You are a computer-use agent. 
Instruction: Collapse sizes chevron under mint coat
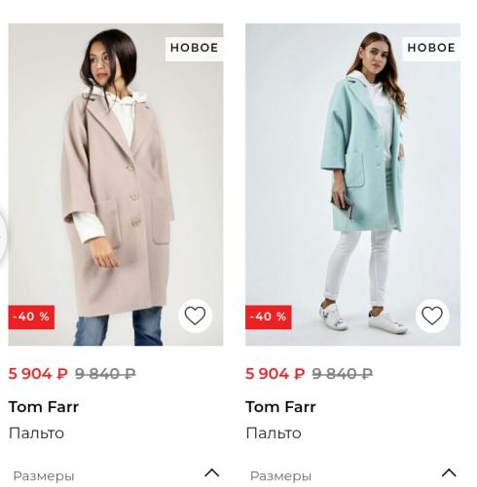tap(449, 473)
